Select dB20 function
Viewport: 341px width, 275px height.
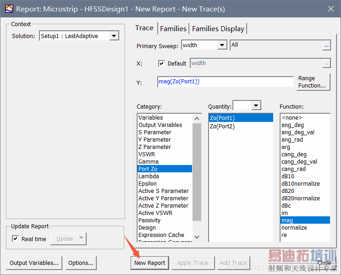(x=305, y=191)
